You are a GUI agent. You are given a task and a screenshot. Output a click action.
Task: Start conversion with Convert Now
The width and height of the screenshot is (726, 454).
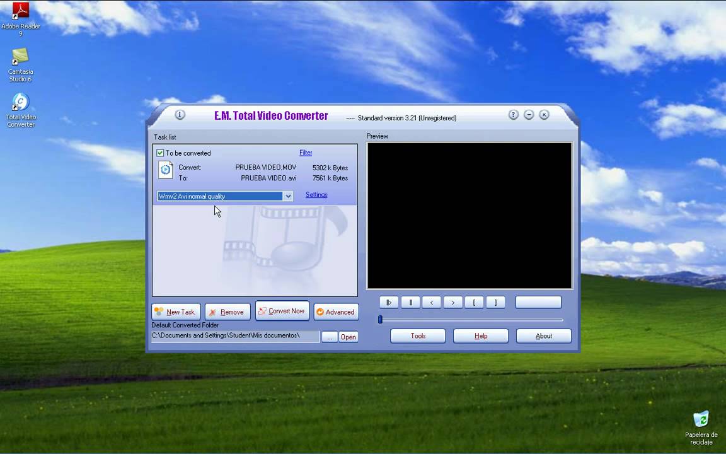[282, 311]
